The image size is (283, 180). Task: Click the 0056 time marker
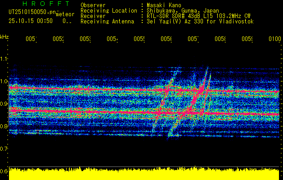(166, 39)
